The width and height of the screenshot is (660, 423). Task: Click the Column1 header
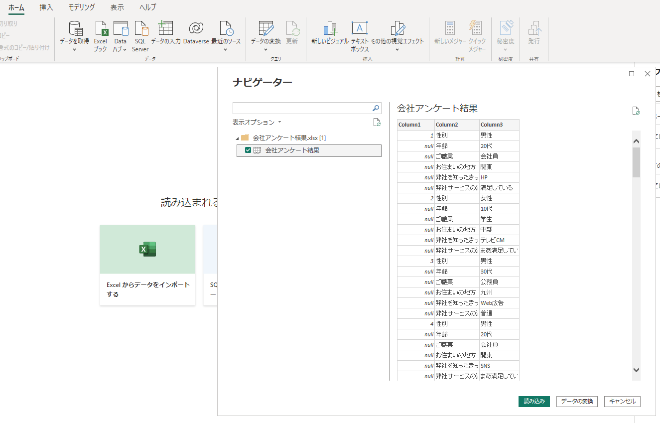(416, 125)
